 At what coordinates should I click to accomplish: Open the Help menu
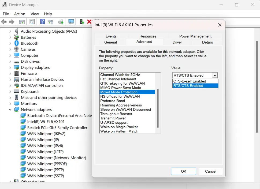(x=48, y=14)
